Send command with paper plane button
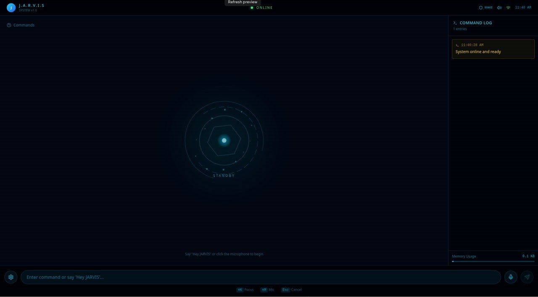This screenshot has height=297, width=538. 527,277
